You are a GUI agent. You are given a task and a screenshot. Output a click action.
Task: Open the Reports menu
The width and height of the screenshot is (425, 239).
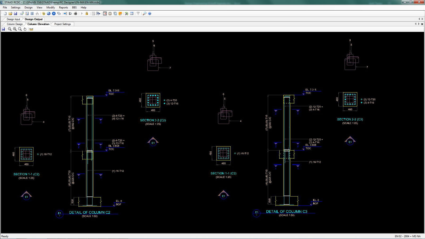tap(63, 7)
